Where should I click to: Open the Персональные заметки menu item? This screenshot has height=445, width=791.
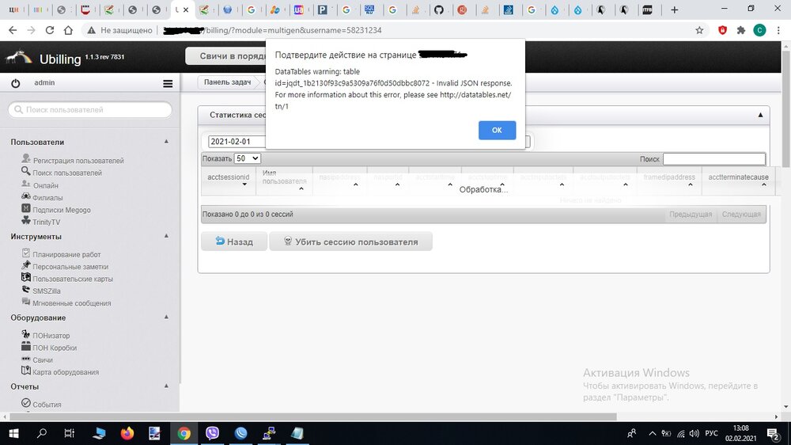[70, 267]
